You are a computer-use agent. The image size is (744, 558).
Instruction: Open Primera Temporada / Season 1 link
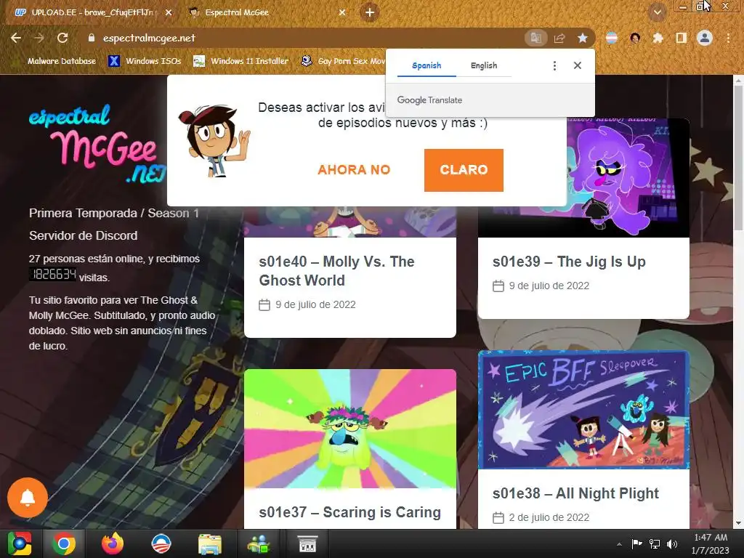(x=114, y=213)
